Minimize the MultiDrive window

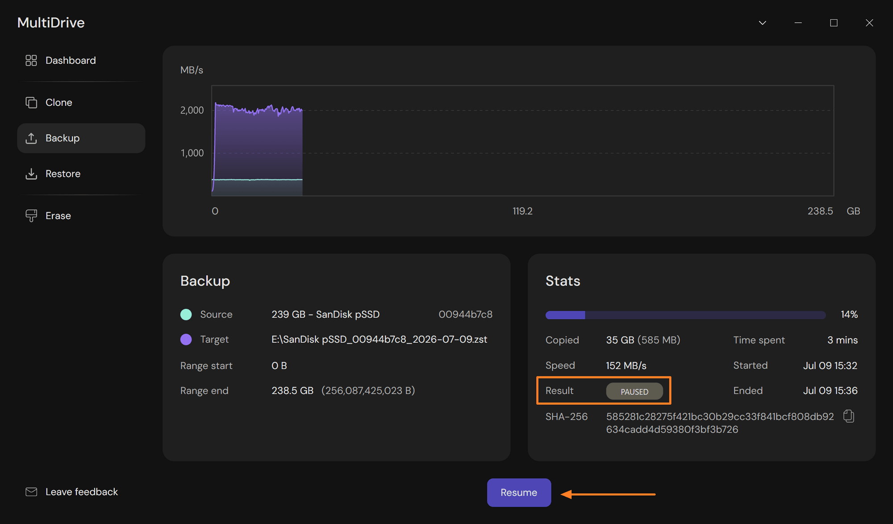(x=798, y=23)
